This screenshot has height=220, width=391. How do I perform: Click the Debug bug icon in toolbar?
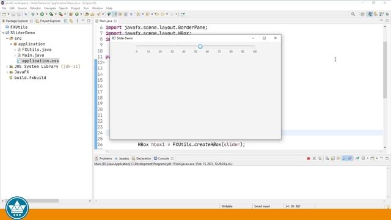click(32, 14)
